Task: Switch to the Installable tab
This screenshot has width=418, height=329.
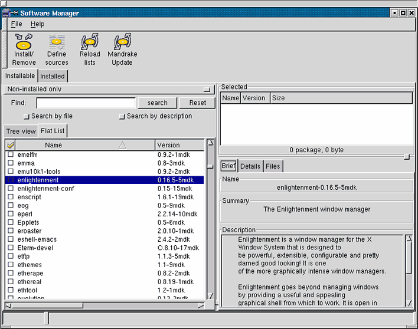Action: (20, 76)
